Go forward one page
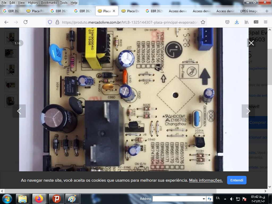The width and height of the screenshot is (272, 204). pyautogui.click(x=16, y=22)
